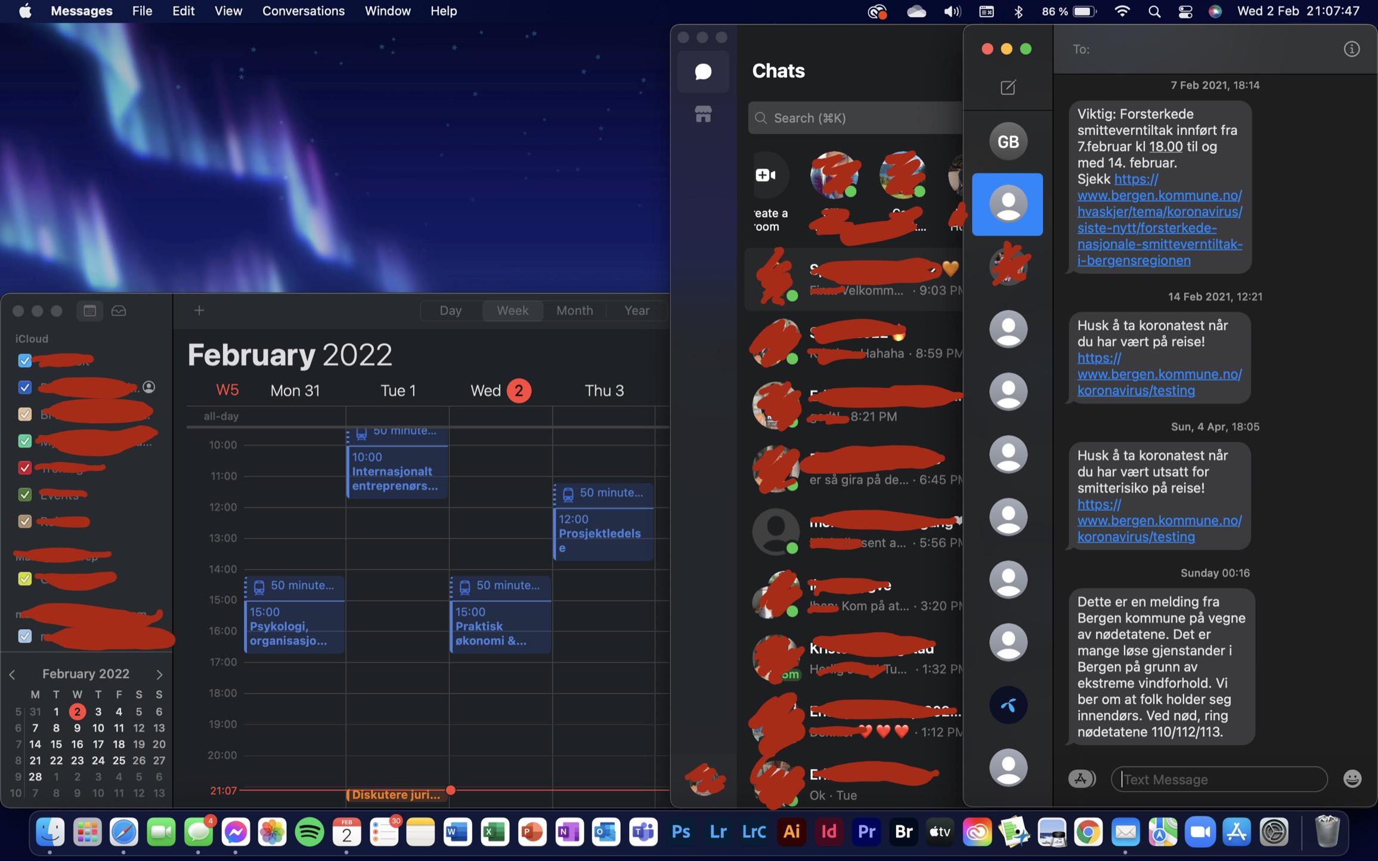This screenshot has width=1378, height=861.
Task: Switch calendar to Day view
Action: [450, 311]
